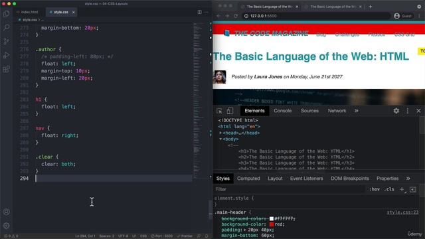Collapse the body element node
This screenshot has width=425, height=239.
(x=220, y=139)
